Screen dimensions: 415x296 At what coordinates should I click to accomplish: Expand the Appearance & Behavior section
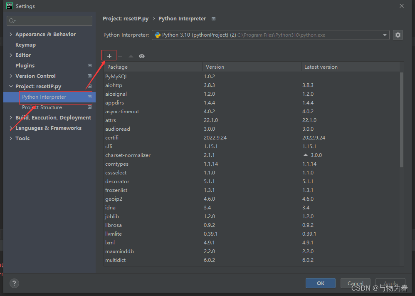click(11, 34)
